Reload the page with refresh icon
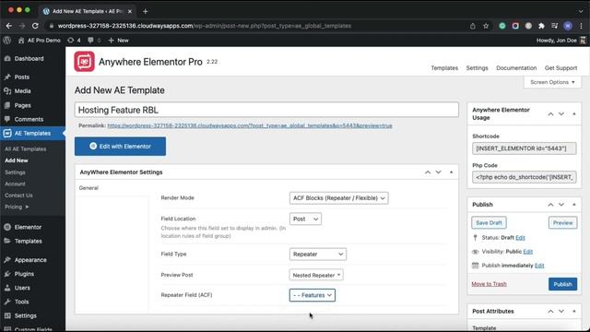 (35, 26)
